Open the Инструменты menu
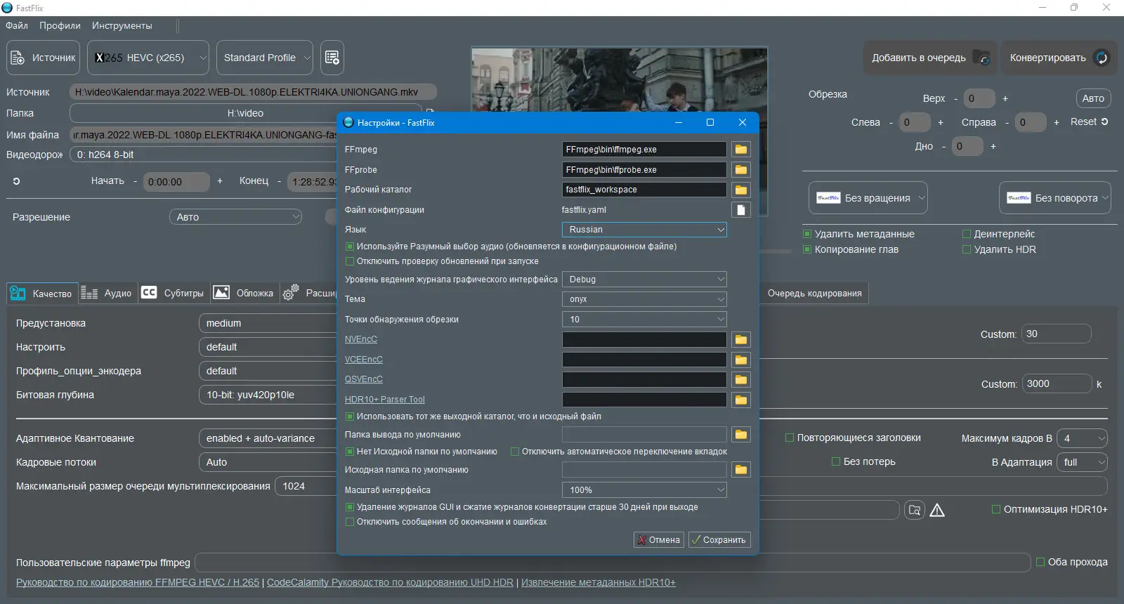The width and height of the screenshot is (1124, 604). (x=122, y=25)
